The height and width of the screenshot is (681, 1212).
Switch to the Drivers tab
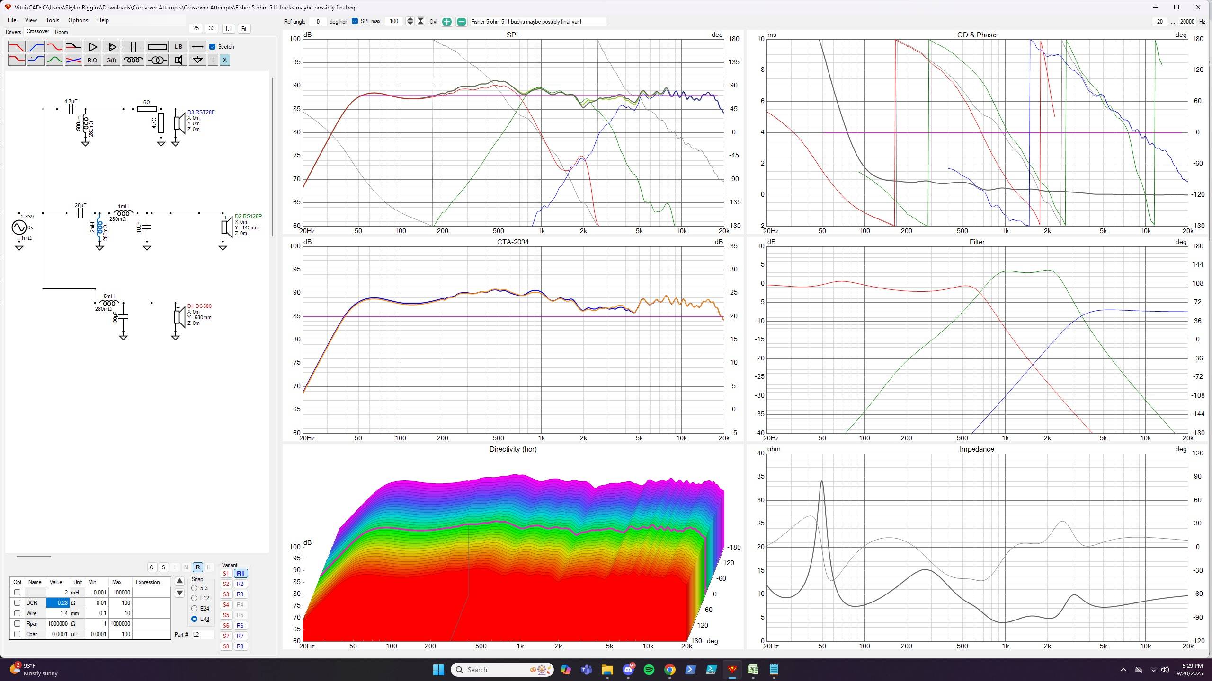click(13, 32)
